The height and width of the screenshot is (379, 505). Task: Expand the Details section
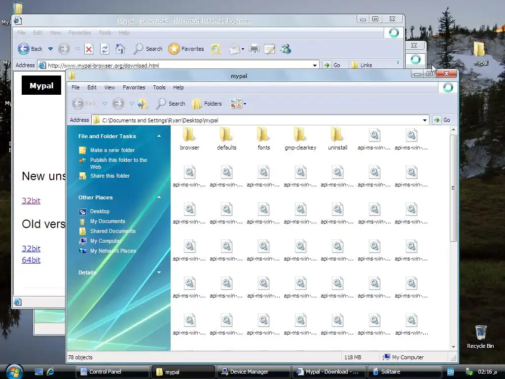coord(159,272)
